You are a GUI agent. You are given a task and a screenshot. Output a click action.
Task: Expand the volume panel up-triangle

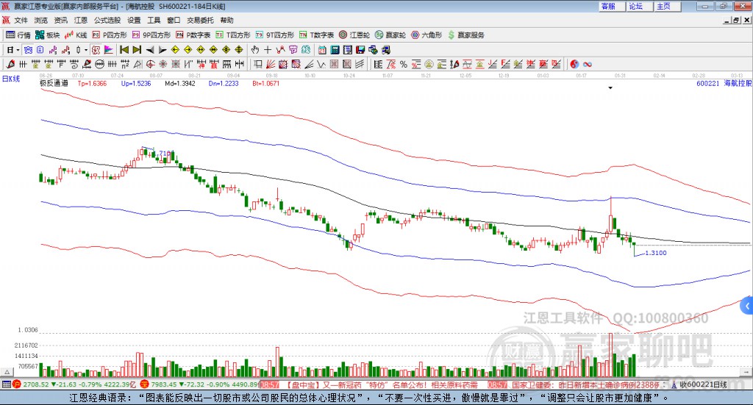[7, 372]
